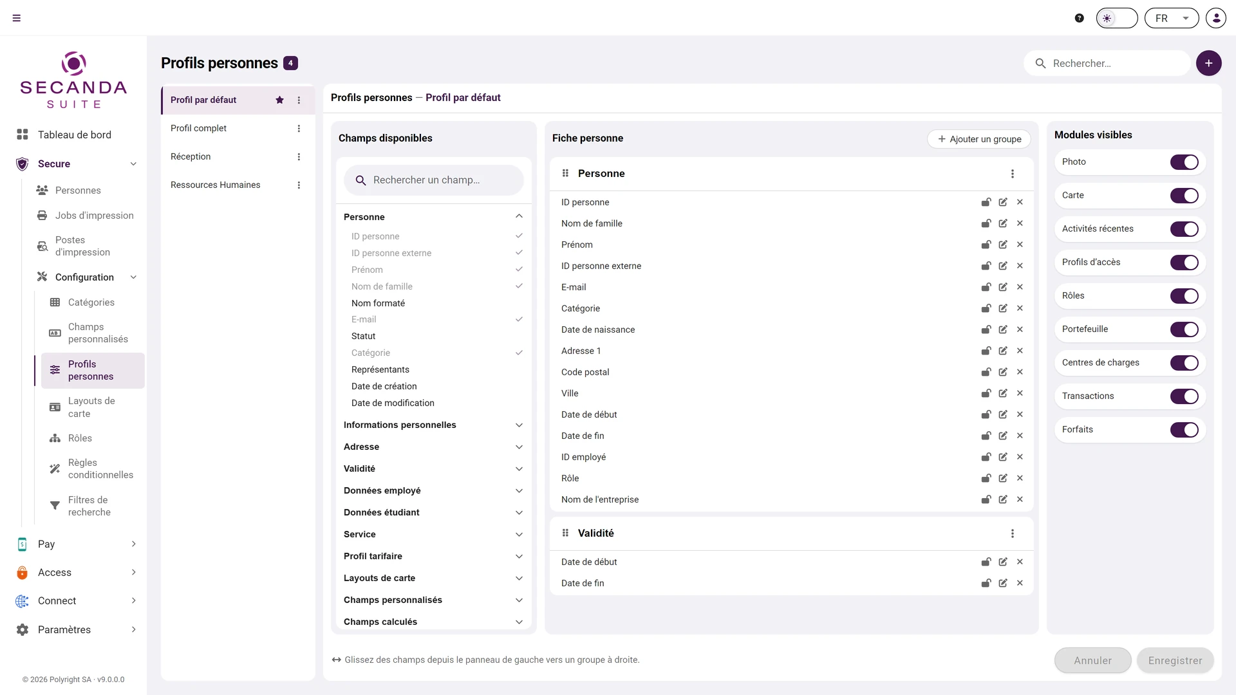Image resolution: width=1236 pixels, height=695 pixels.
Task: Open Champs personnalisés configuration page
Action: click(94, 333)
